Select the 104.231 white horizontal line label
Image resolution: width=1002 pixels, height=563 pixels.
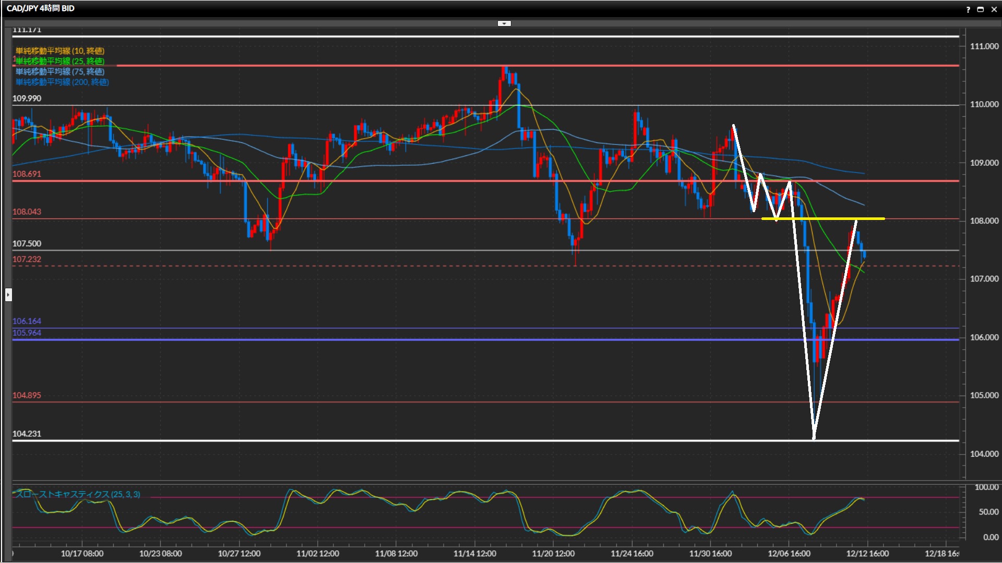(x=27, y=434)
